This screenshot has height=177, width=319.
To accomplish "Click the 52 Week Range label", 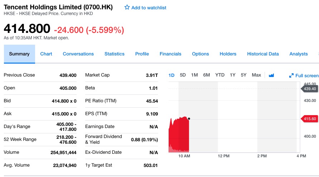I will click(20, 139).
